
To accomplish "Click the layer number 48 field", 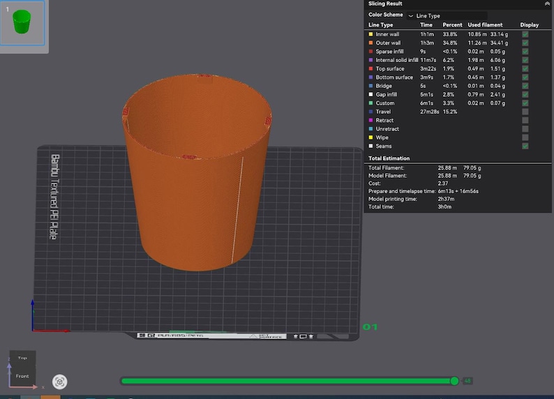I will click(x=467, y=381).
